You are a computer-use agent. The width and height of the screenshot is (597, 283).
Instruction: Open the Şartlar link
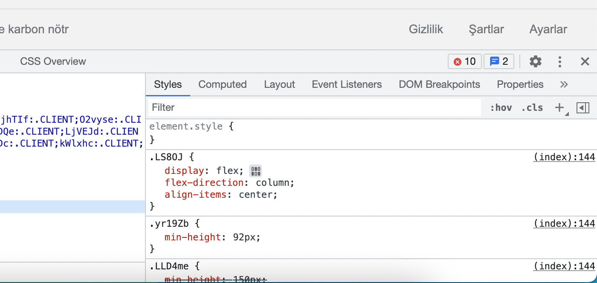click(486, 29)
